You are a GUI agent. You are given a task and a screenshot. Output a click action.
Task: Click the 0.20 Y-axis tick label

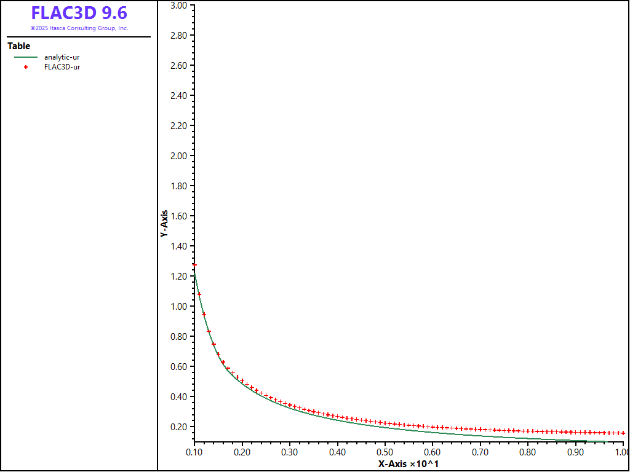(x=178, y=427)
